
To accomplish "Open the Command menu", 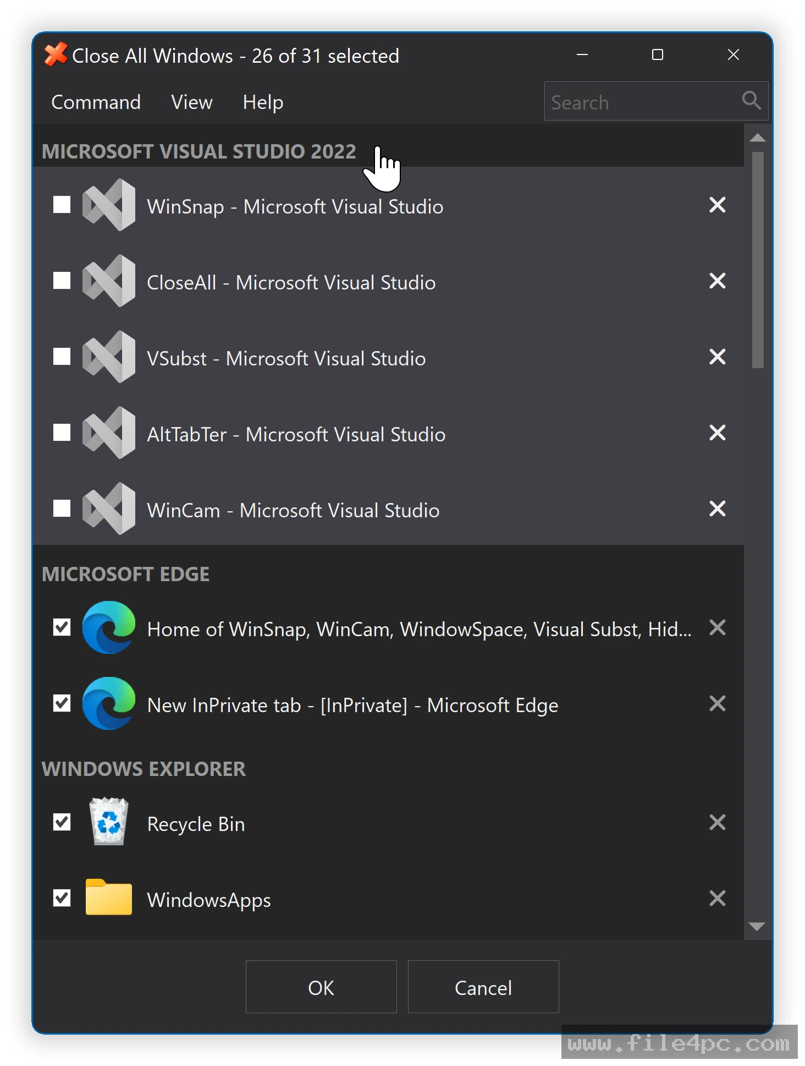I will pyautogui.click(x=96, y=102).
